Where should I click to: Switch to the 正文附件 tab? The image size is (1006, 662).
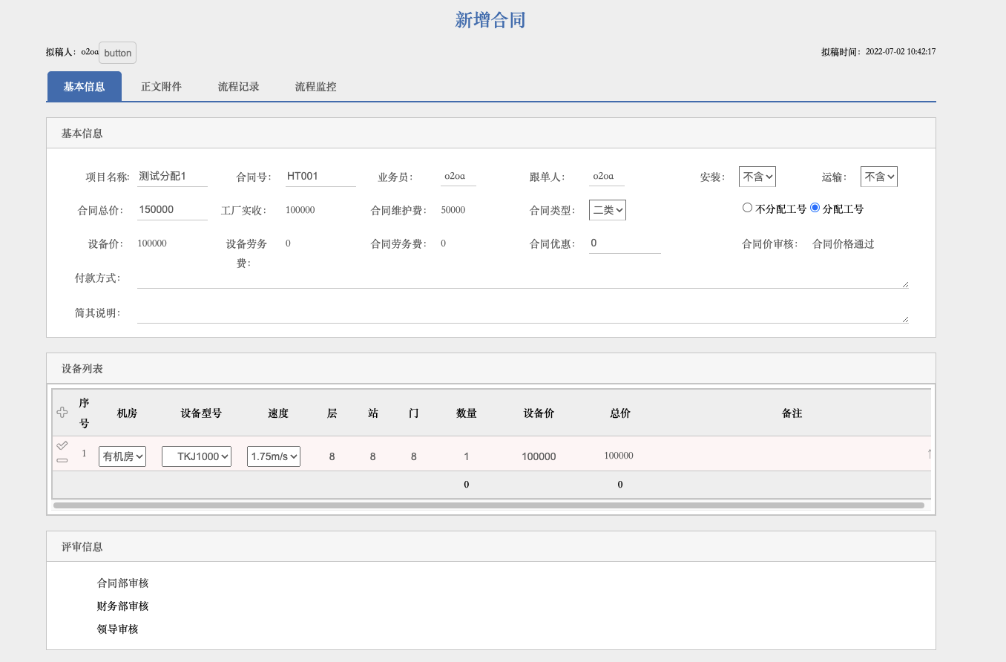pos(161,87)
